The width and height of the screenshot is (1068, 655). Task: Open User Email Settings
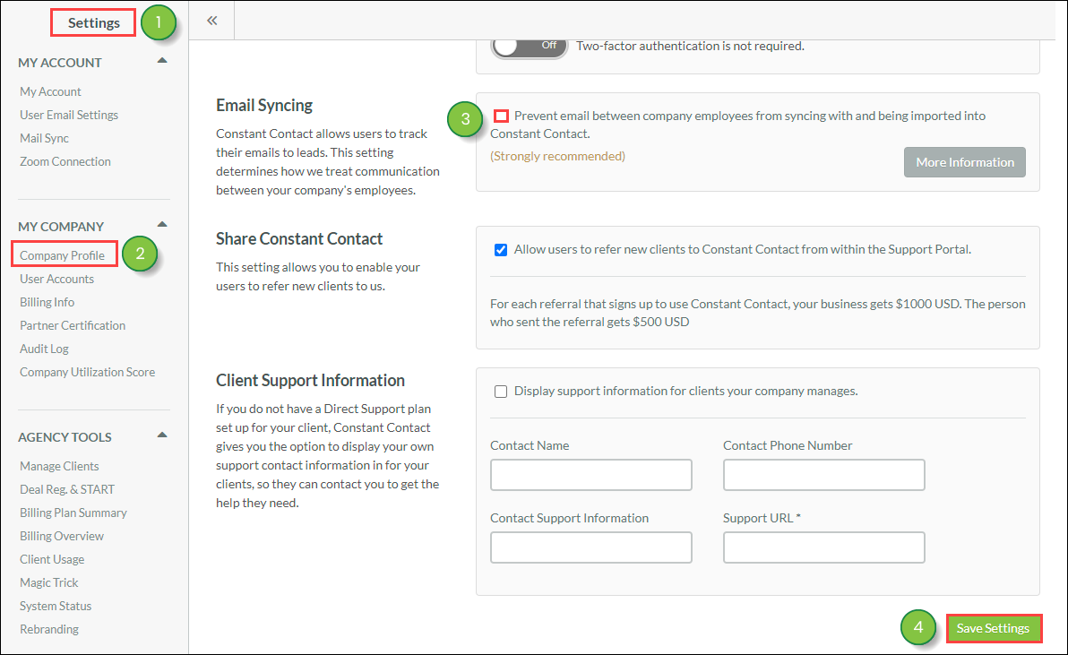tap(69, 115)
